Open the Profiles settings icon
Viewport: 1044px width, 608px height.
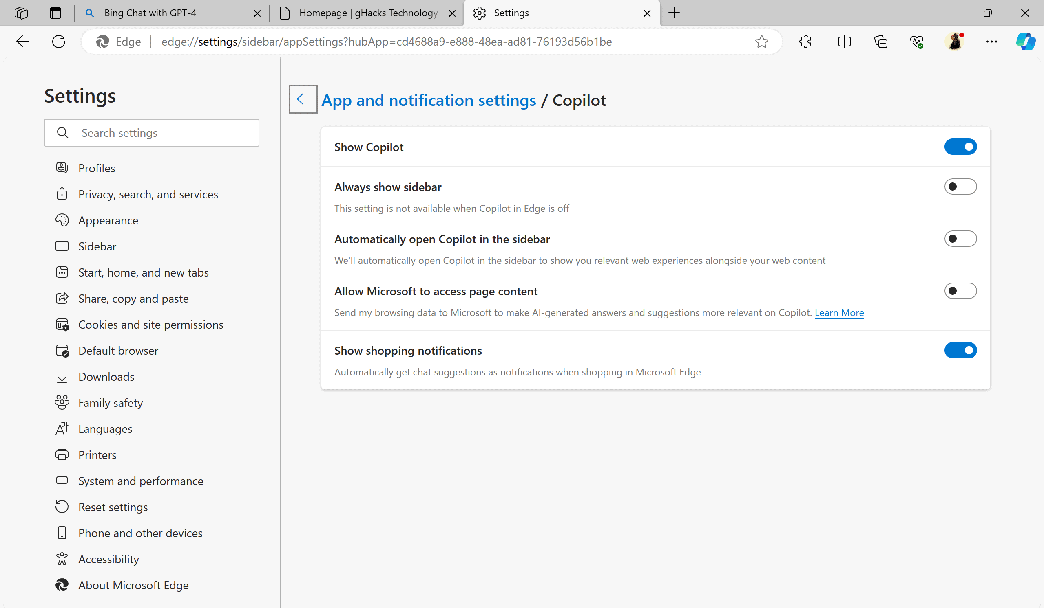coord(62,167)
